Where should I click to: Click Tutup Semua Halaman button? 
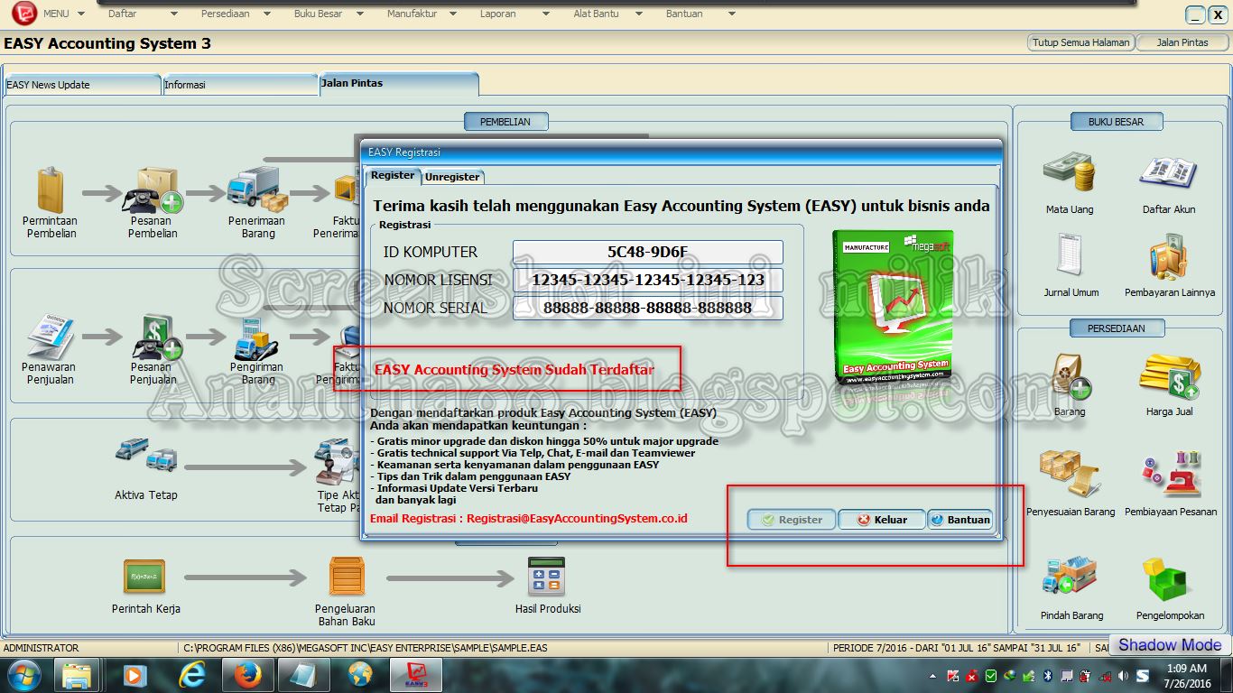(1080, 42)
